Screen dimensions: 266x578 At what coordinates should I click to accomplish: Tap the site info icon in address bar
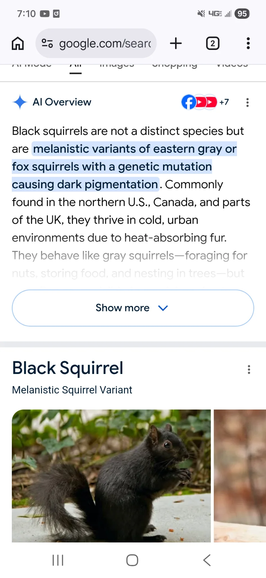47,43
